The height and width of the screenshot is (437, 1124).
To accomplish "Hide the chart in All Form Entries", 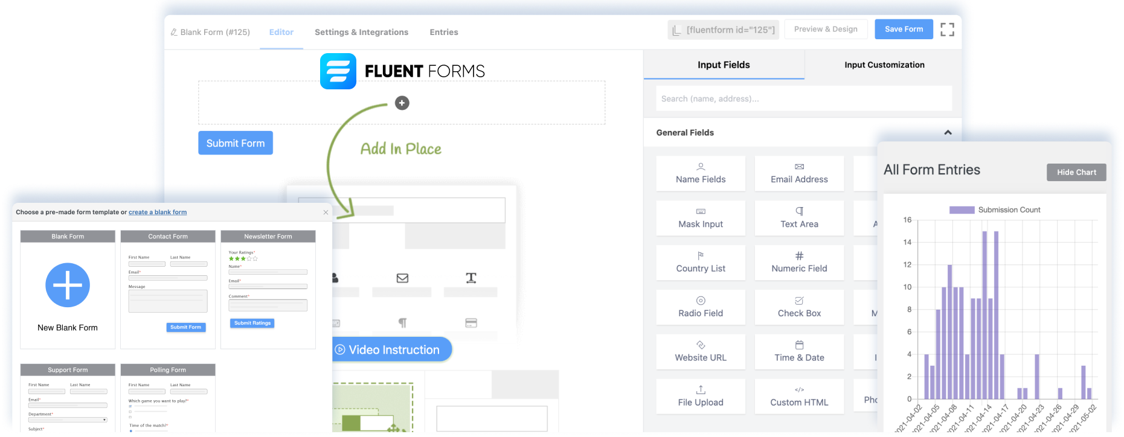I will tap(1076, 172).
